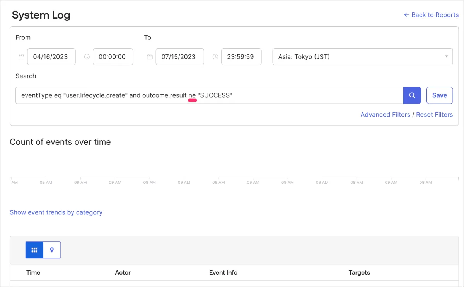
Task: Switch to map location view
Action: coord(52,250)
